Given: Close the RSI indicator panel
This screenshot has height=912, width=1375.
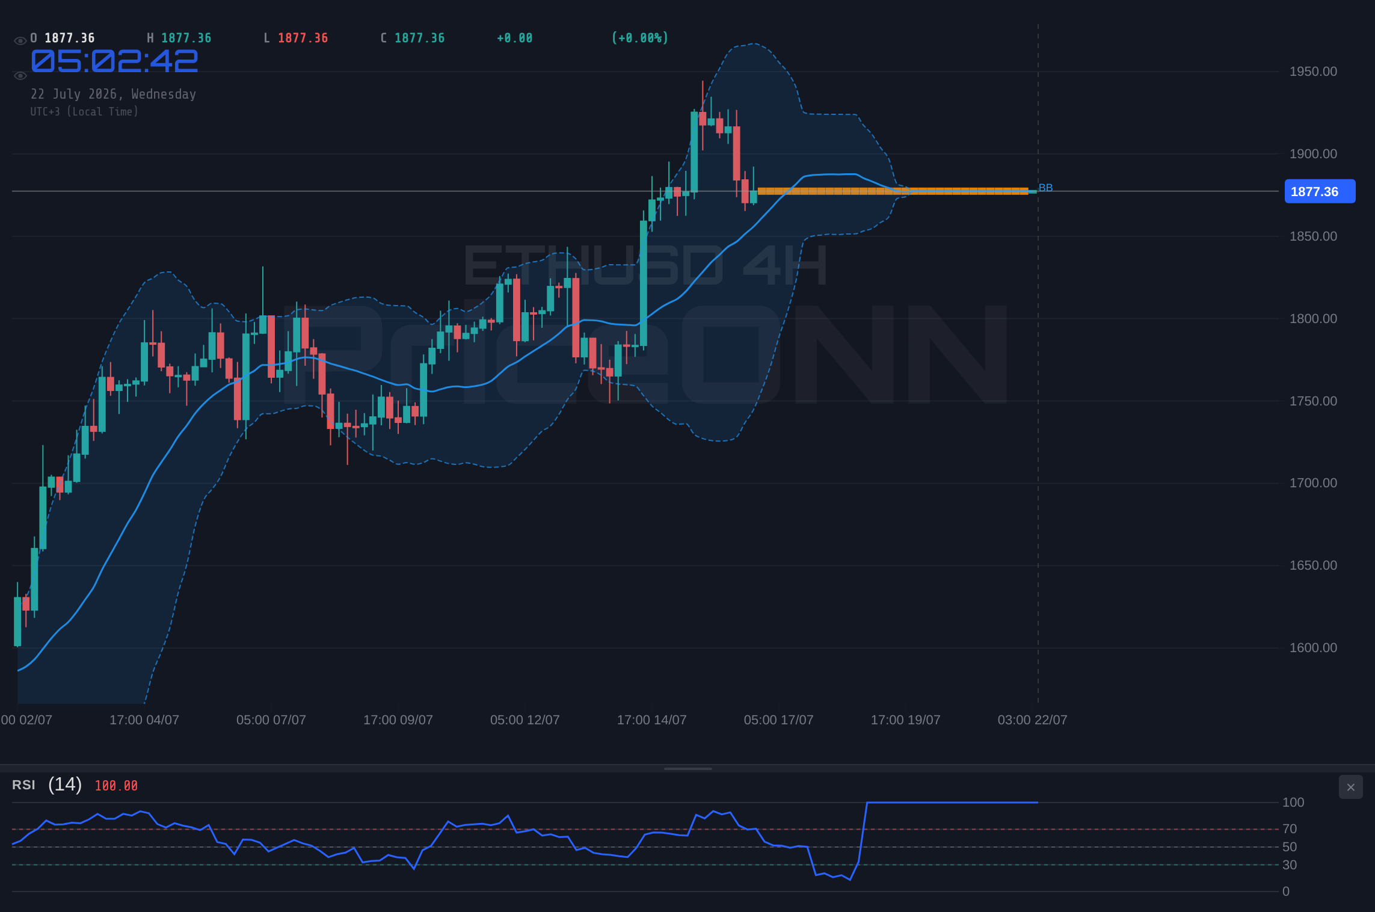Looking at the screenshot, I should click(1350, 787).
